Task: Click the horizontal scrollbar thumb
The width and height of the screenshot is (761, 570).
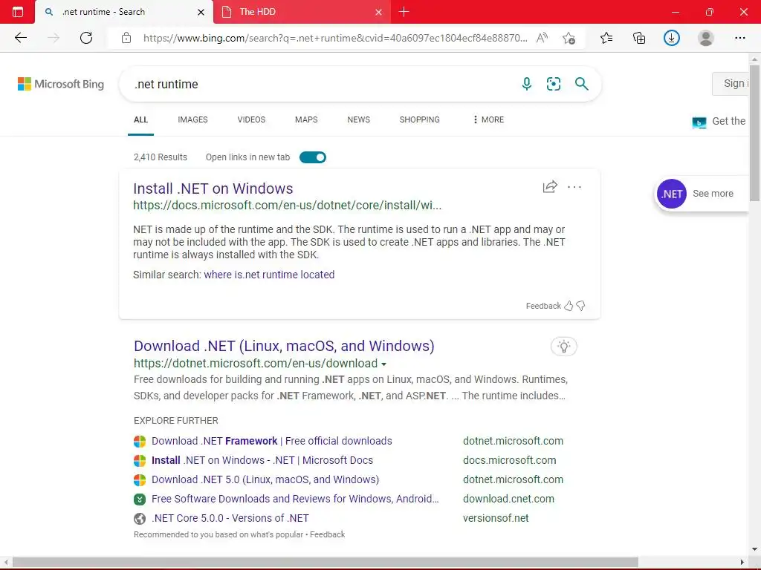Action: coord(326,563)
